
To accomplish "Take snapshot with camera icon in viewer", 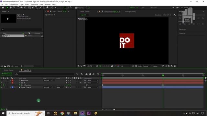I will tap(112, 66).
